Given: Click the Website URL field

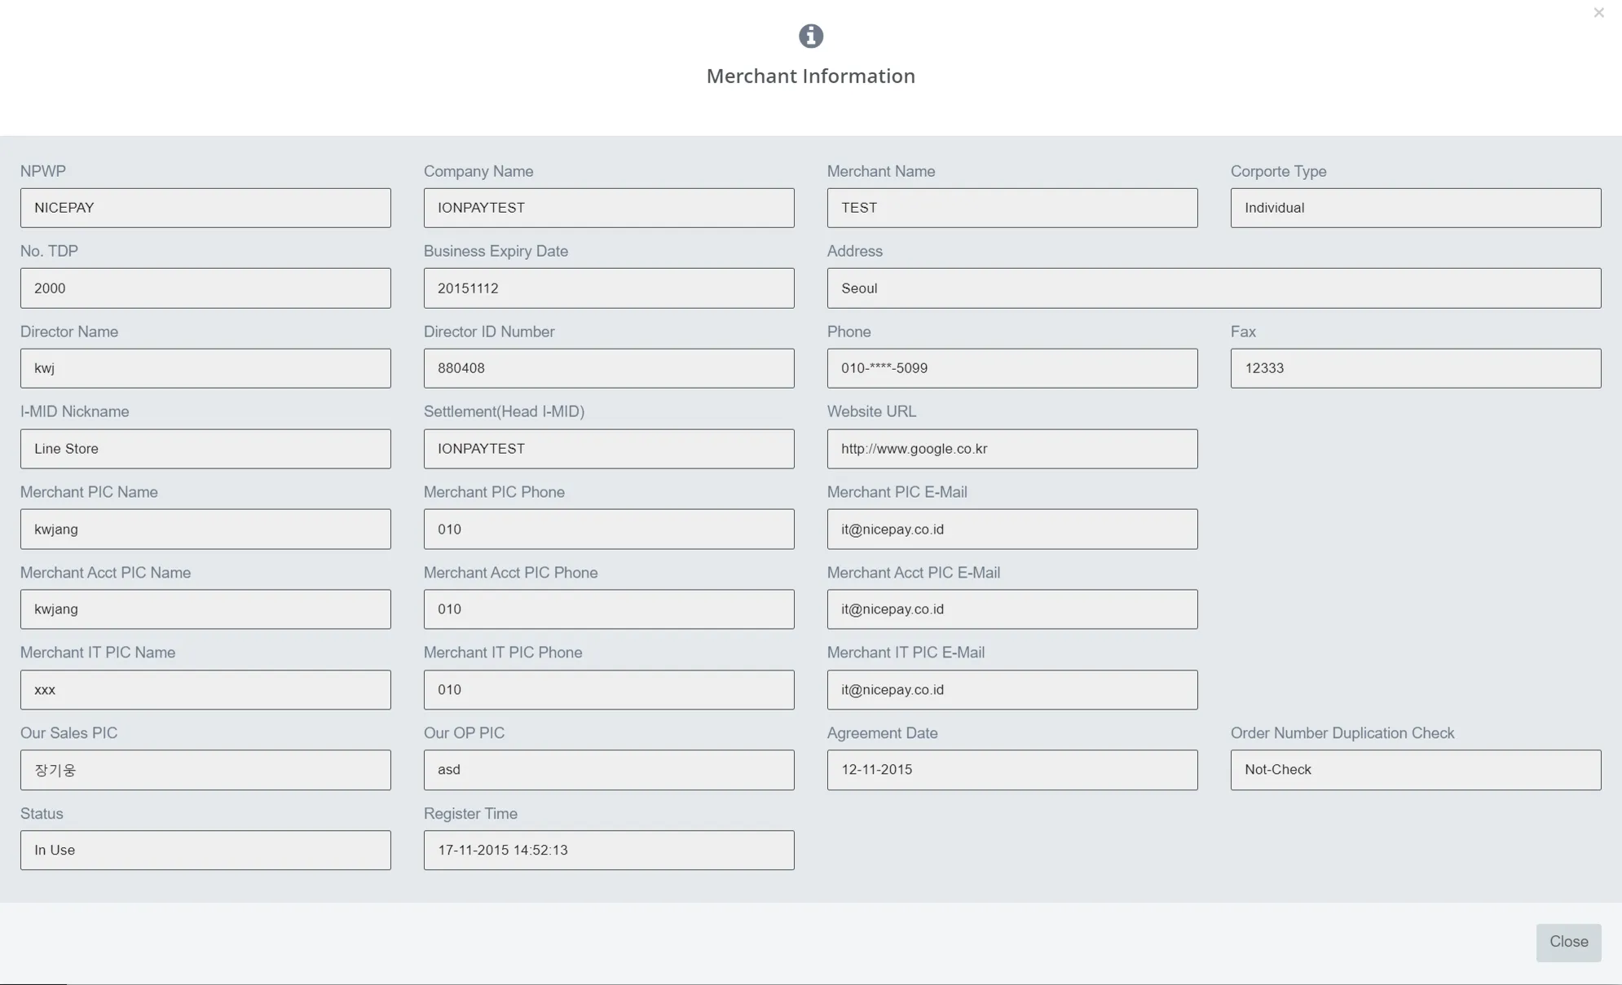Looking at the screenshot, I should click(1012, 449).
